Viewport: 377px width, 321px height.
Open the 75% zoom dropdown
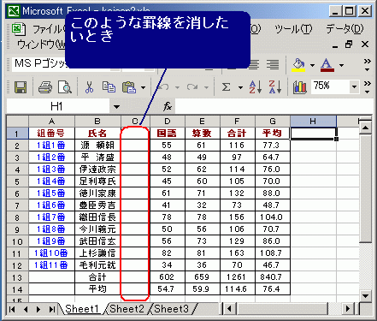coord(354,86)
